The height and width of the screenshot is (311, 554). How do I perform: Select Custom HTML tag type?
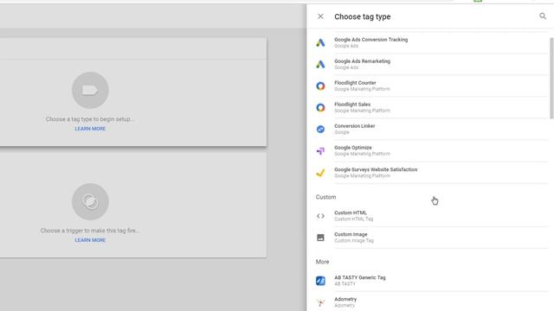pos(431,216)
